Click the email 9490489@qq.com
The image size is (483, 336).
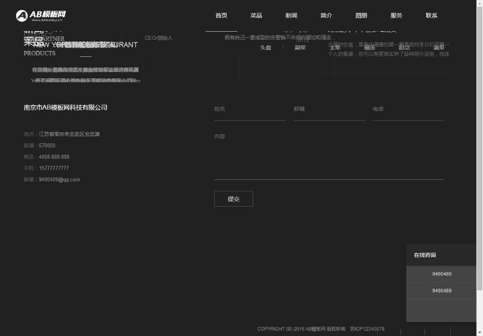click(59, 180)
